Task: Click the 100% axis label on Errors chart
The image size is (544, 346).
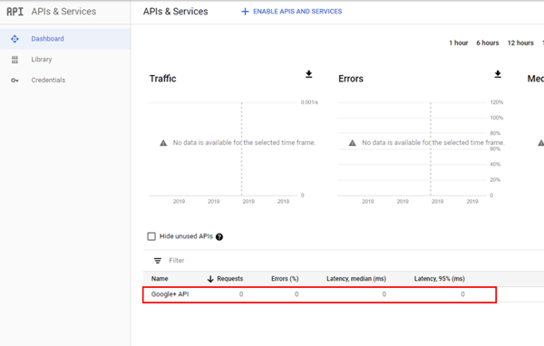Action: tap(497, 118)
